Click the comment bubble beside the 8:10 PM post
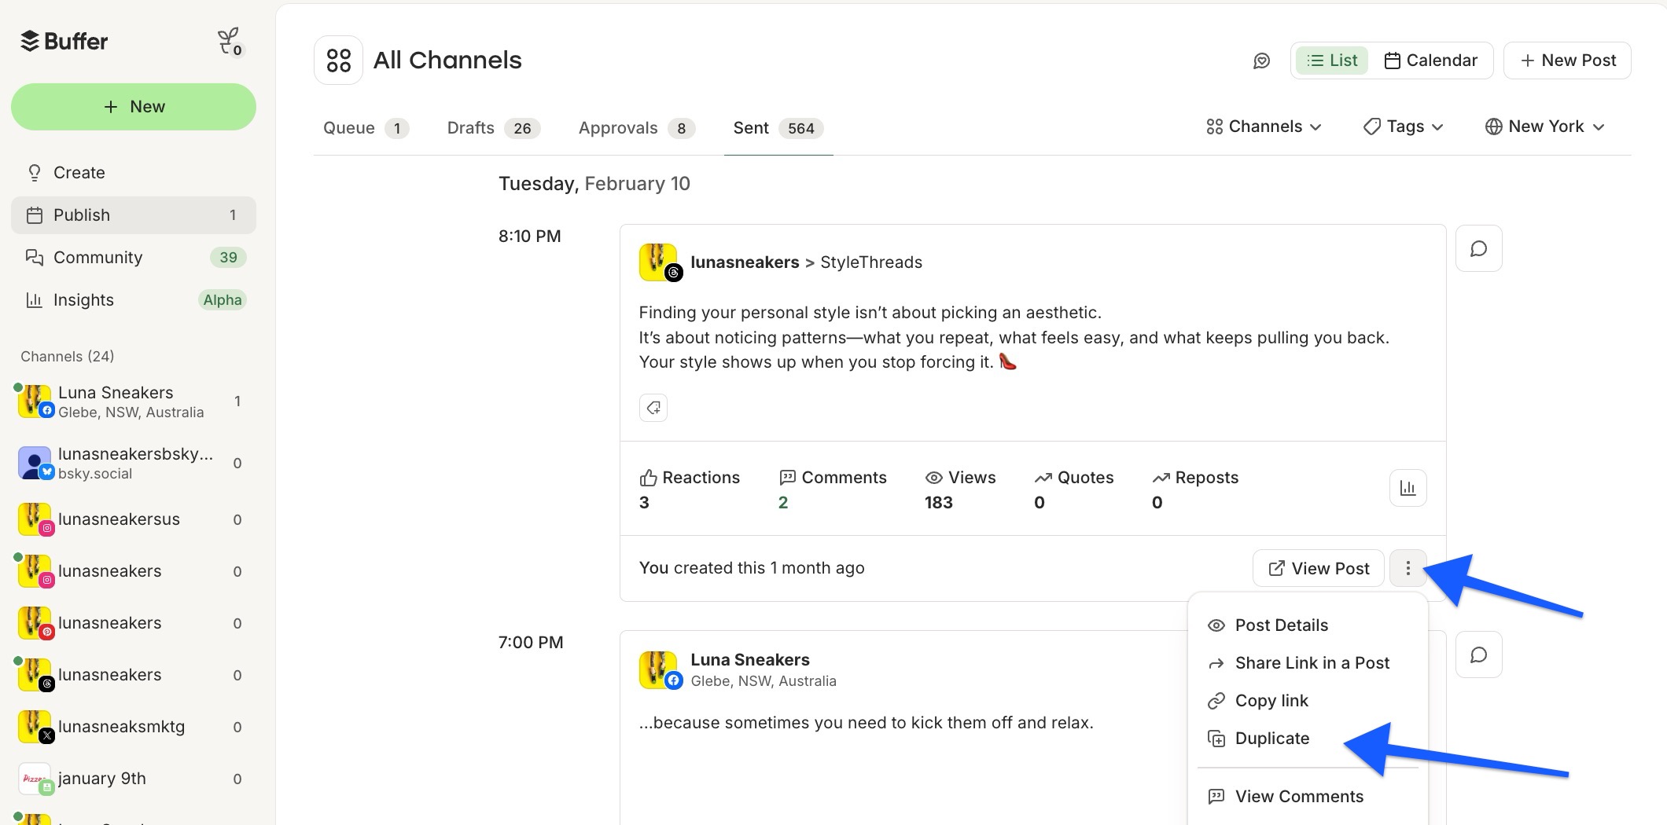 (x=1478, y=248)
